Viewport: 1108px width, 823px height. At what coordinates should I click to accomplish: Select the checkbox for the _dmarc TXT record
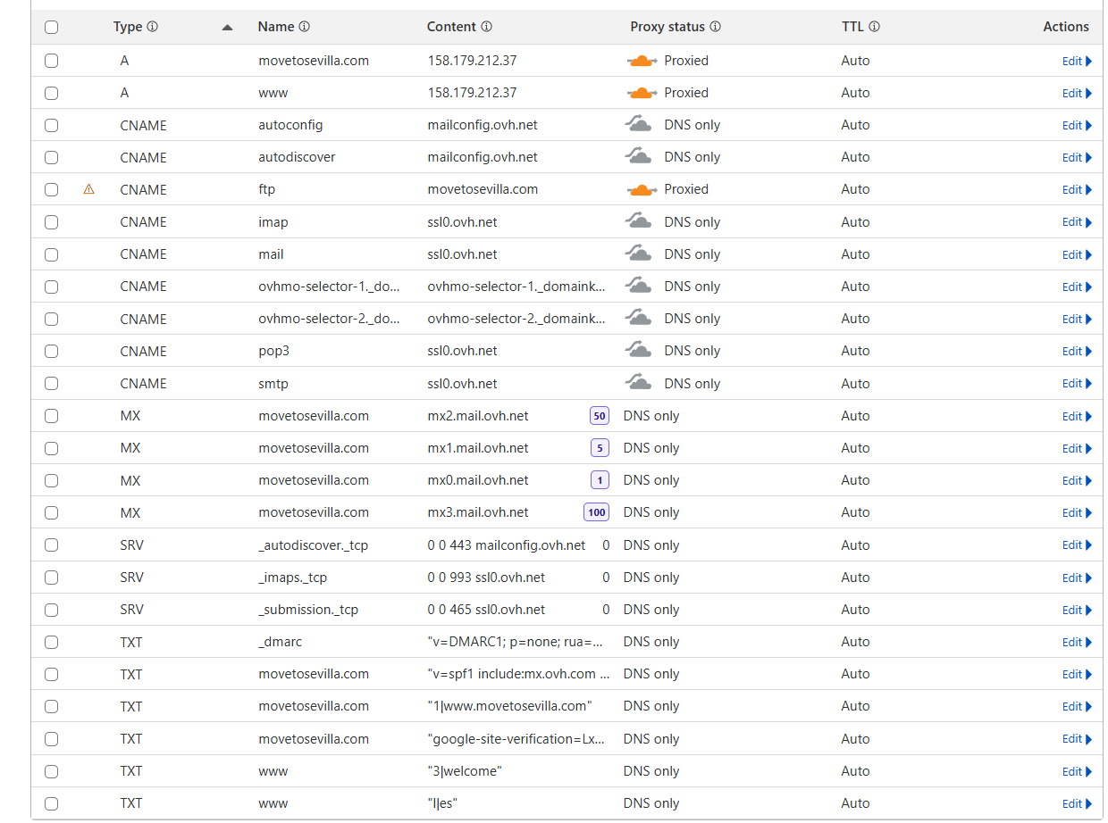pos(51,642)
